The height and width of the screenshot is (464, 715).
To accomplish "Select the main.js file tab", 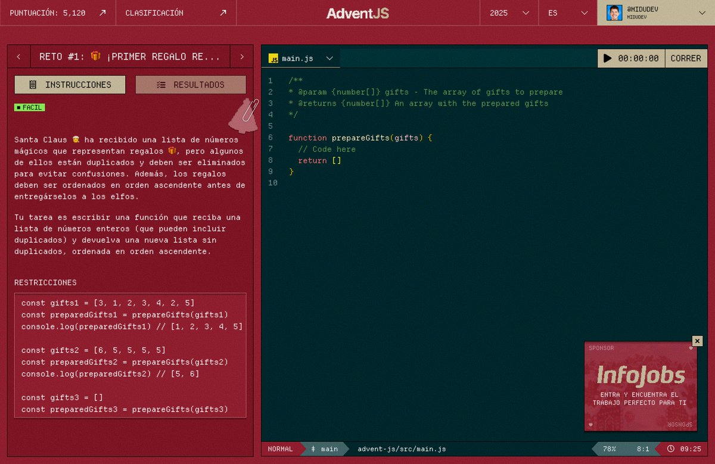I will (x=301, y=58).
